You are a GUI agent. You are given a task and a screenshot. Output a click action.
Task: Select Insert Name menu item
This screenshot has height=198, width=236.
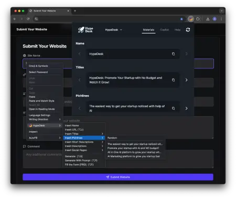pos(84,125)
